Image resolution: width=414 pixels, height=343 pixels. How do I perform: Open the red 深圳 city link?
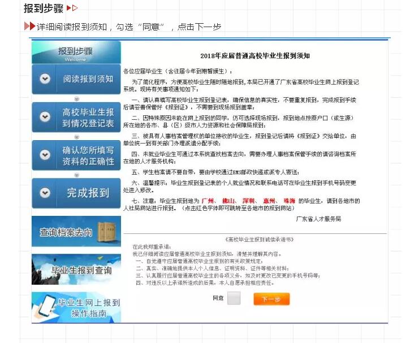click(249, 201)
